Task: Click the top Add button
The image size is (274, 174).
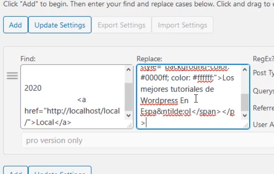Action: click(15, 25)
